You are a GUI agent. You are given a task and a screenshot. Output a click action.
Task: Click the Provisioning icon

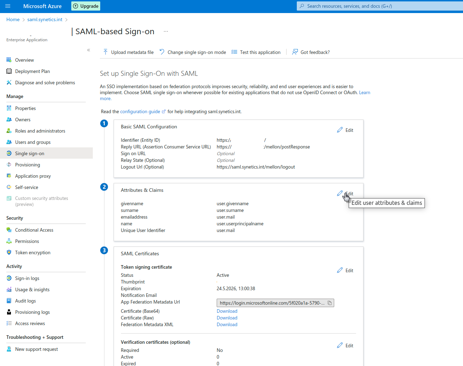click(x=9, y=165)
